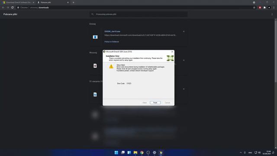Open the Settings gear on the taskbar
Image resolution: width=277 pixels, height=156 pixels.
[x=155, y=153]
